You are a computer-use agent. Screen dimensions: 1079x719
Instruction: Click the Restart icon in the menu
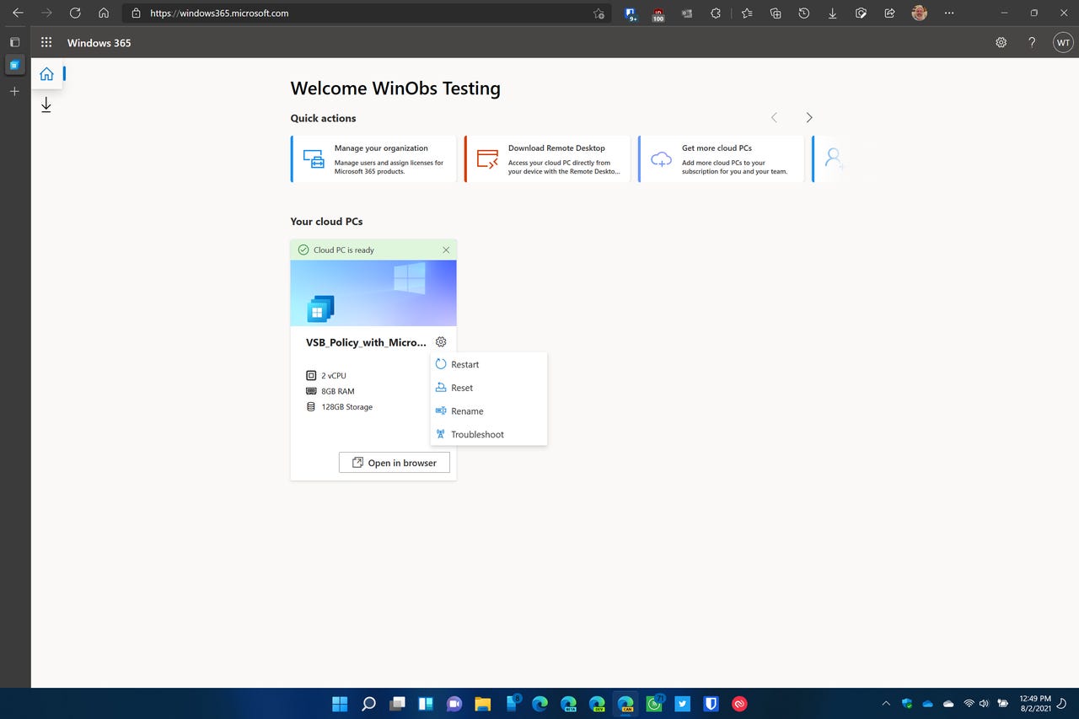pyautogui.click(x=440, y=363)
